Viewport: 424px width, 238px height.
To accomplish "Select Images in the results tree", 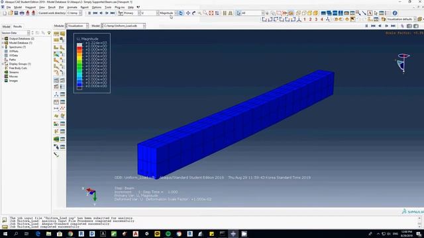I will coord(13,81).
